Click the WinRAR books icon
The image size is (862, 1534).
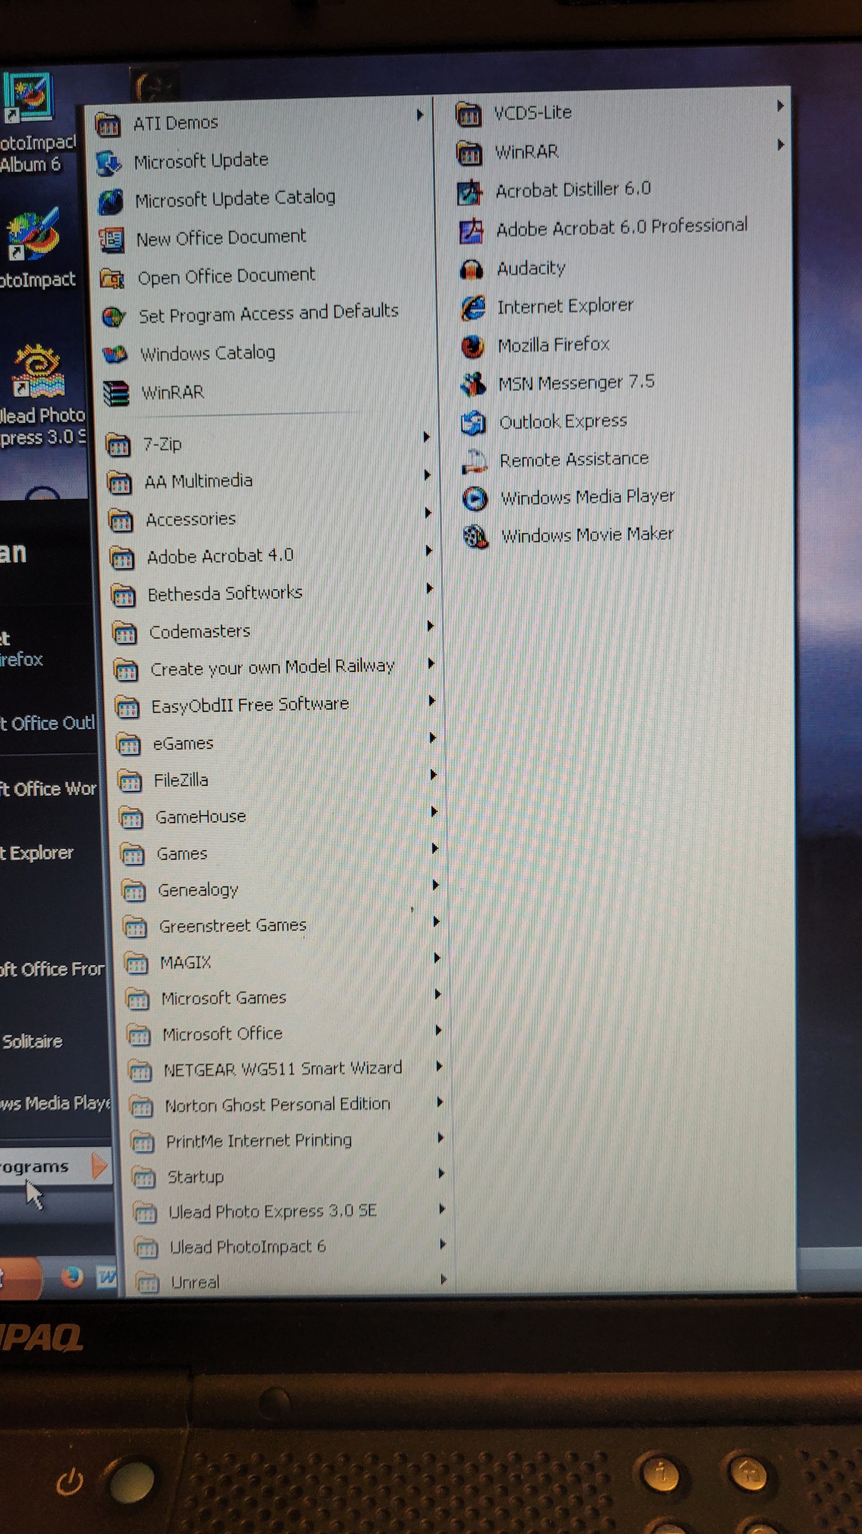coord(116,394)
